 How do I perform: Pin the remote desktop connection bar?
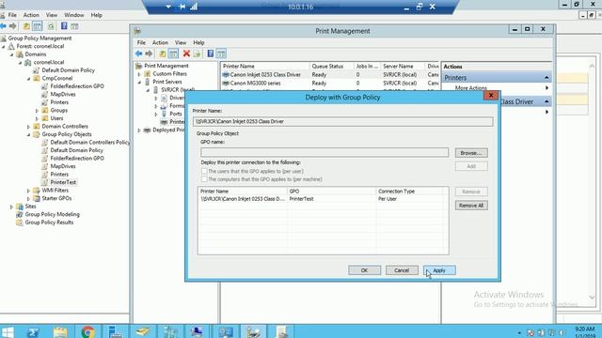coord(182,7)
